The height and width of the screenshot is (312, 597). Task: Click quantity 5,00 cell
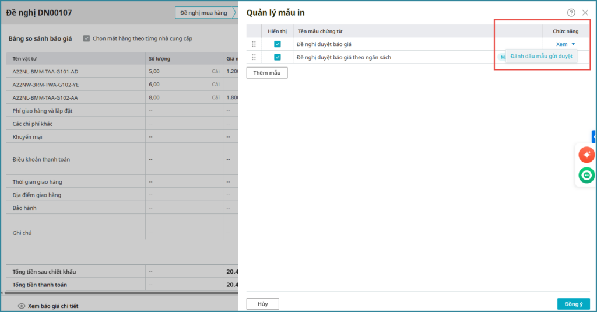(x=184, y=71)
